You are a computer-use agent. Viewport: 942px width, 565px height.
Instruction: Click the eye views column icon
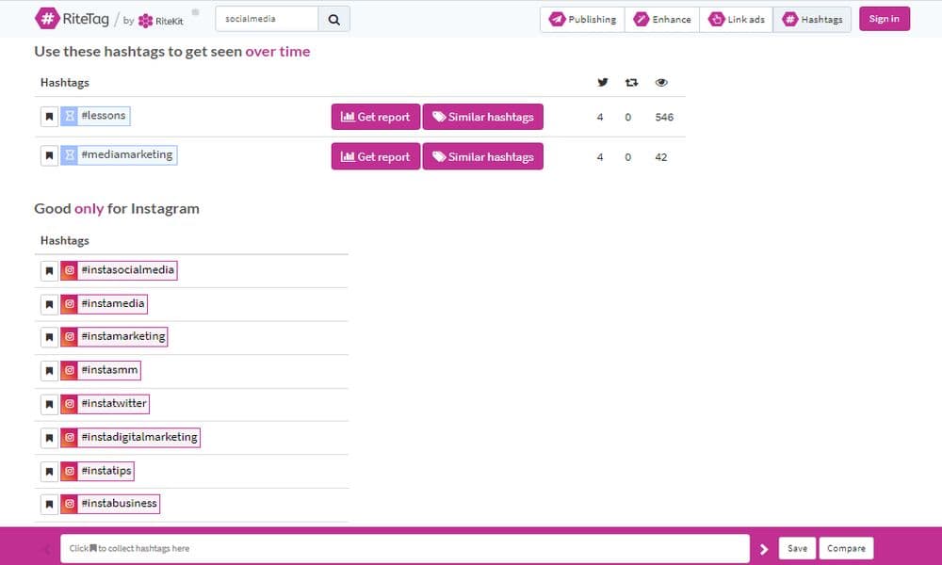point(661,82)
